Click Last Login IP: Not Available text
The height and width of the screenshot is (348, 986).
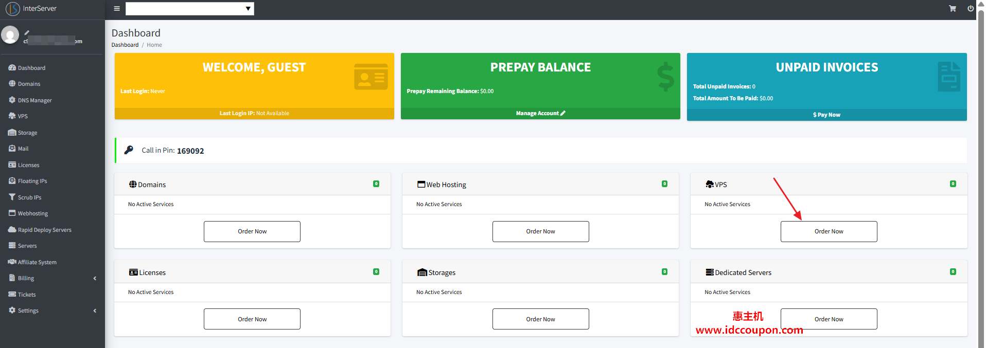[x=254, y=113]
